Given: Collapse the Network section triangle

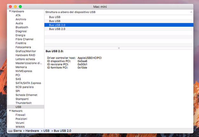Looking at the screenshot, I should 10,111.
